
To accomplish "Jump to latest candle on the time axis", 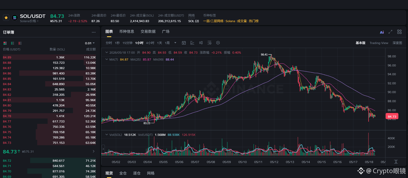I will click(x=396, y=162).
